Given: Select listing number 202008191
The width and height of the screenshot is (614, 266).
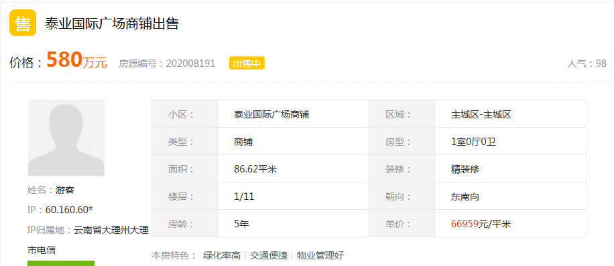Looking at the screenshot, I should click(x=190, y=63).
